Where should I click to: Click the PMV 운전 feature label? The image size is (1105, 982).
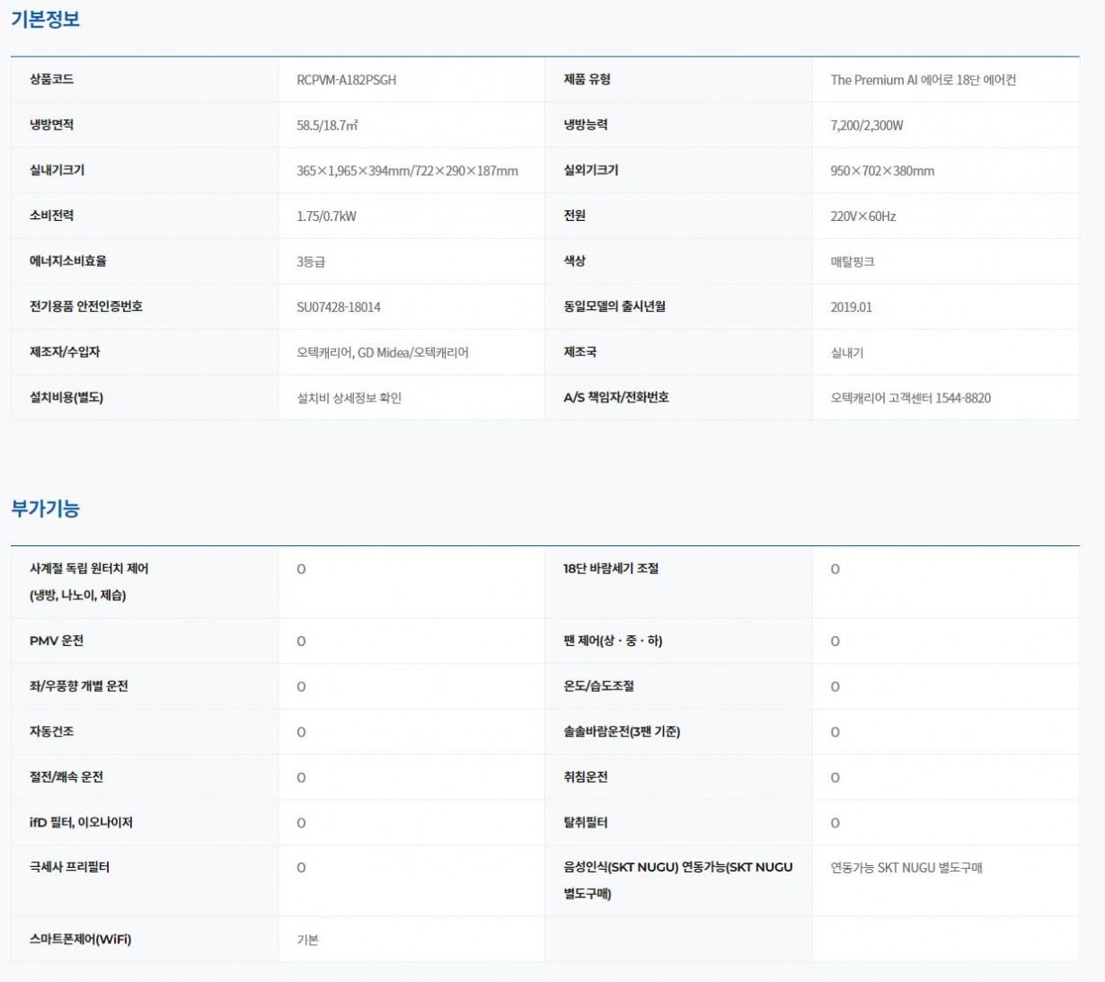pos(57,641)
